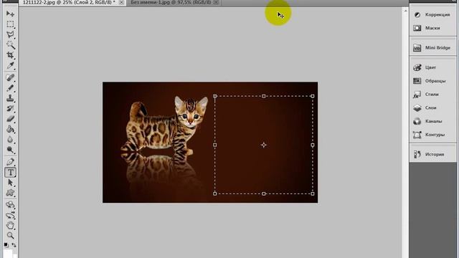The height and width of the screenshot is (258, 459).
Task: Select the Rectangular Marquee tool
Action: pyautogui.click(x=10, y=24)
